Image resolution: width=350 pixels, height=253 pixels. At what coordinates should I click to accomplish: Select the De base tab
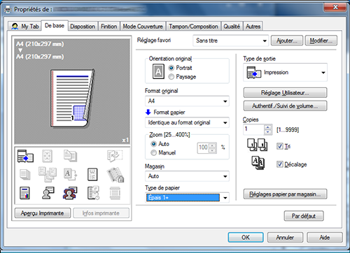55,25
